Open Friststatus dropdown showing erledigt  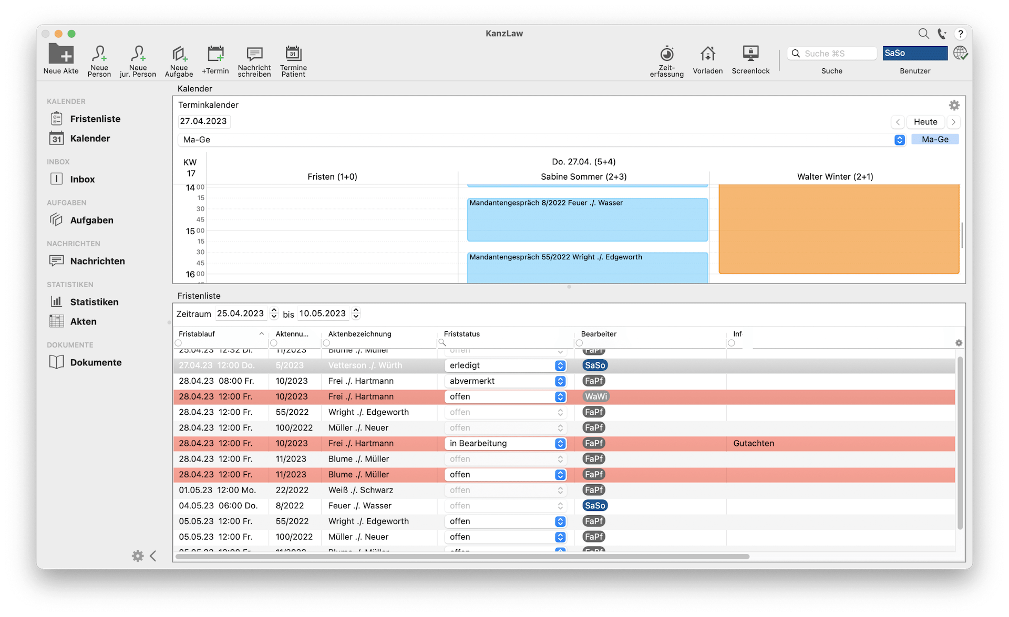click(x=506, y=365)
